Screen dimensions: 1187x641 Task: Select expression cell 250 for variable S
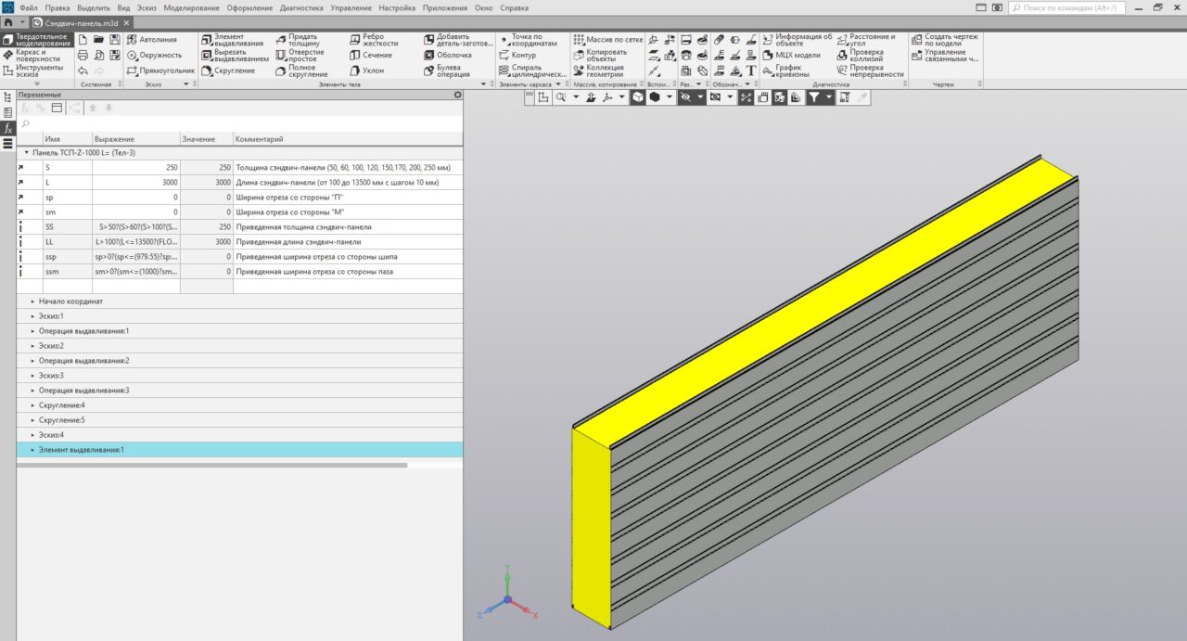pyautogui.click(x=136, y=168)
